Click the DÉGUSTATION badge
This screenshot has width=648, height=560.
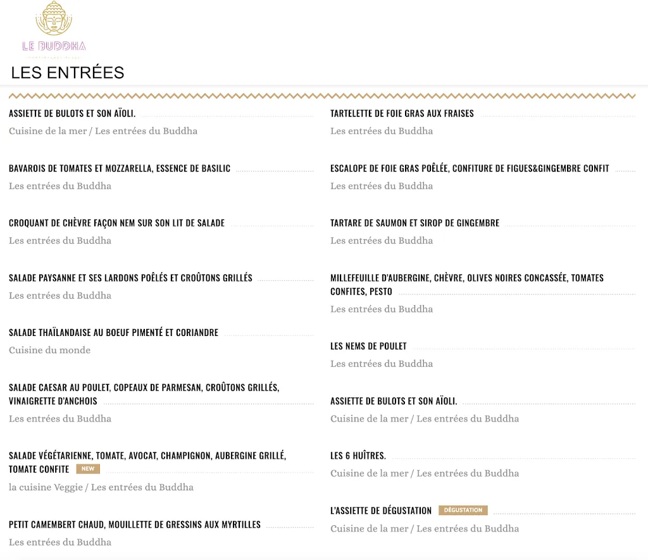click(463, 510)
